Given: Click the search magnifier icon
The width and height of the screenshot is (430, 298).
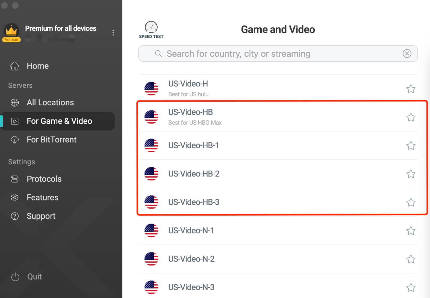Looking at the screenshot, I should pos(158,53).
